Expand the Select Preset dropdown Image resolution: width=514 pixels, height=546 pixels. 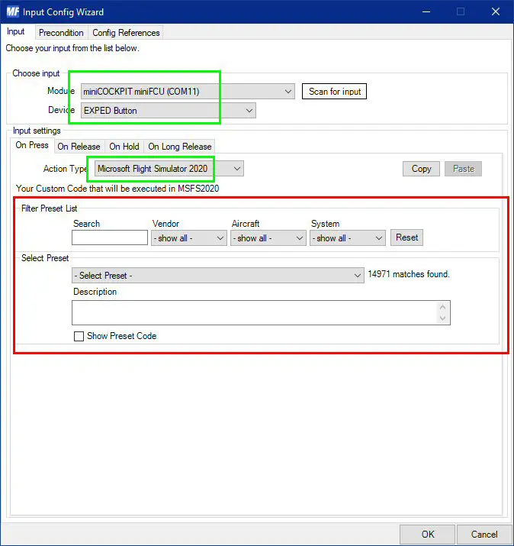point(218,276)
